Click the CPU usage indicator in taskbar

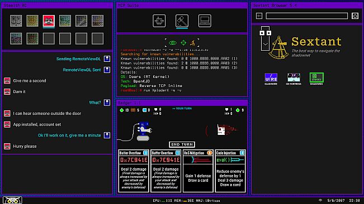point(163,201)
